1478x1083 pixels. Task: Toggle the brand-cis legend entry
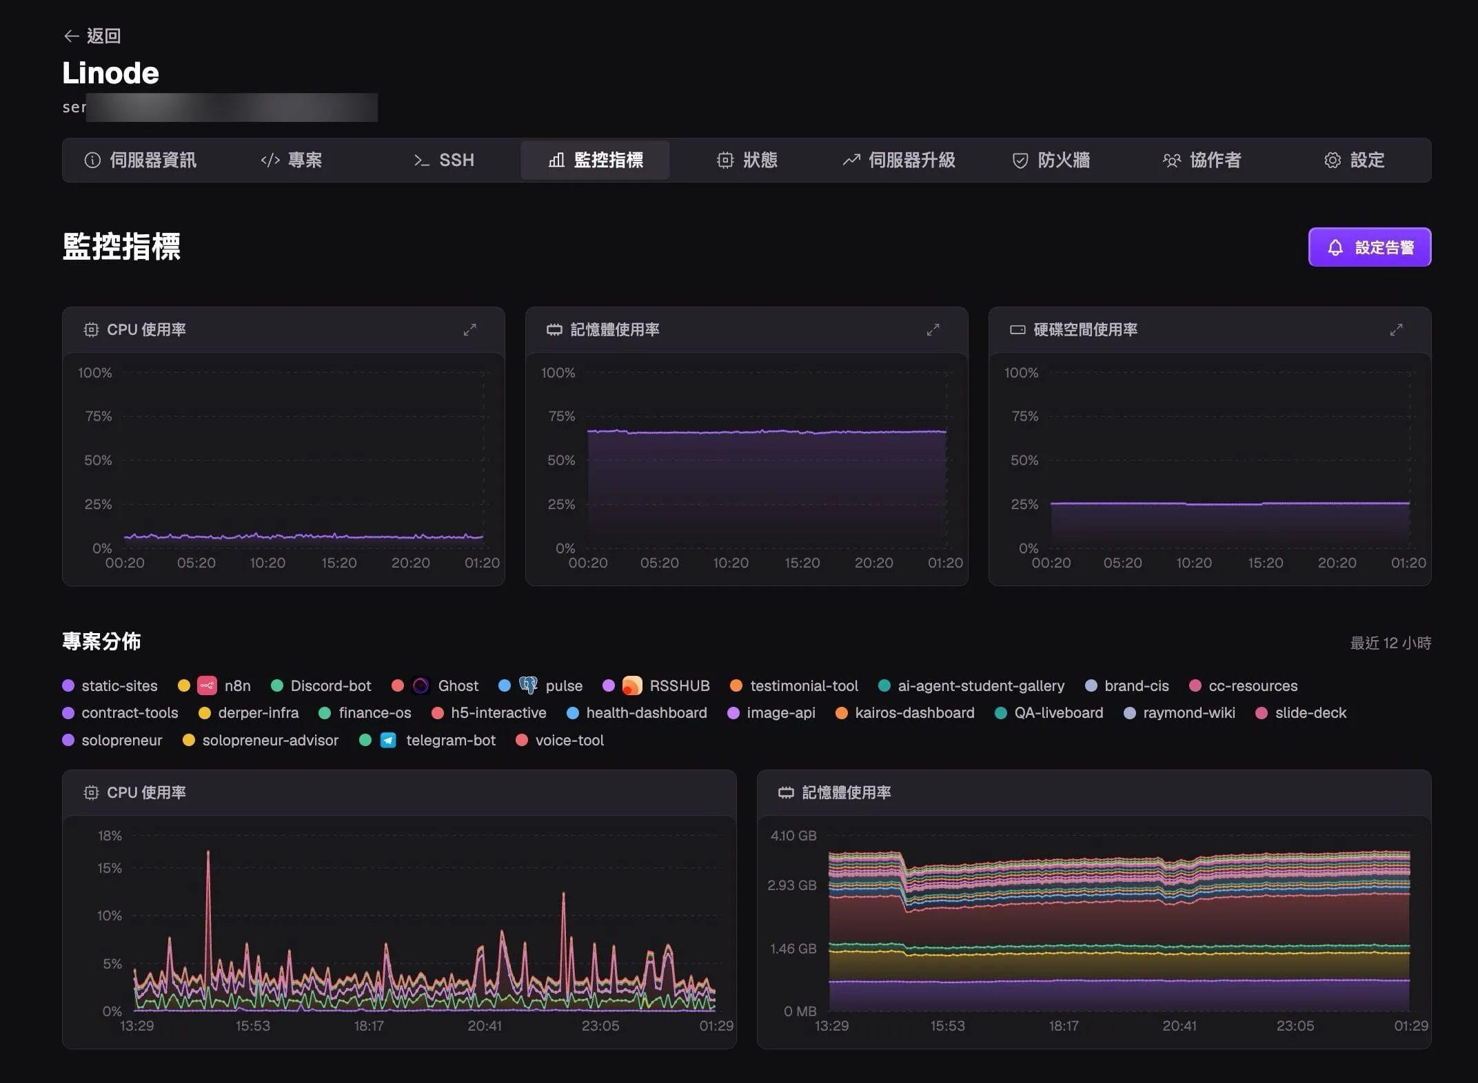pos(1127,685)
